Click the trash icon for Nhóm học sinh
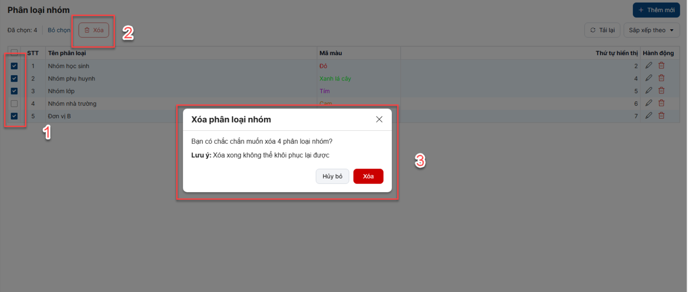Screen dimensions: 688x292 661,65
